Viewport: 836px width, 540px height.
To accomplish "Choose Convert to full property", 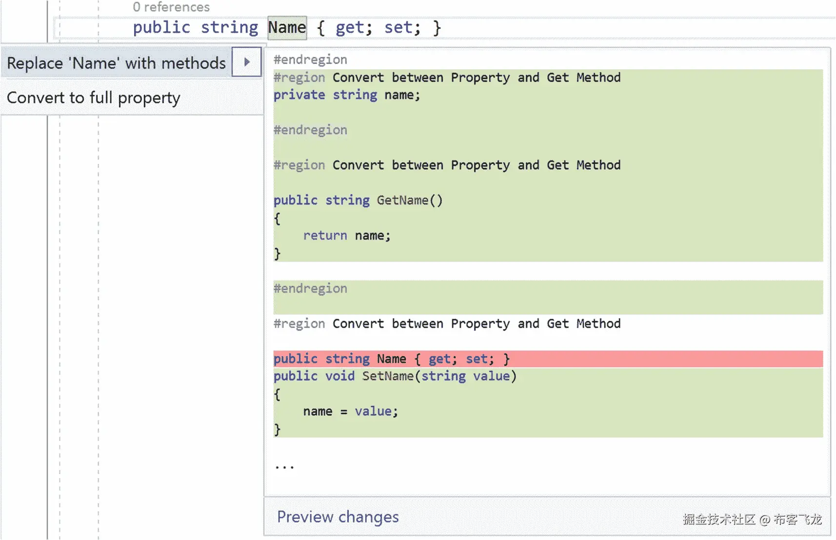I will point(94,98).
